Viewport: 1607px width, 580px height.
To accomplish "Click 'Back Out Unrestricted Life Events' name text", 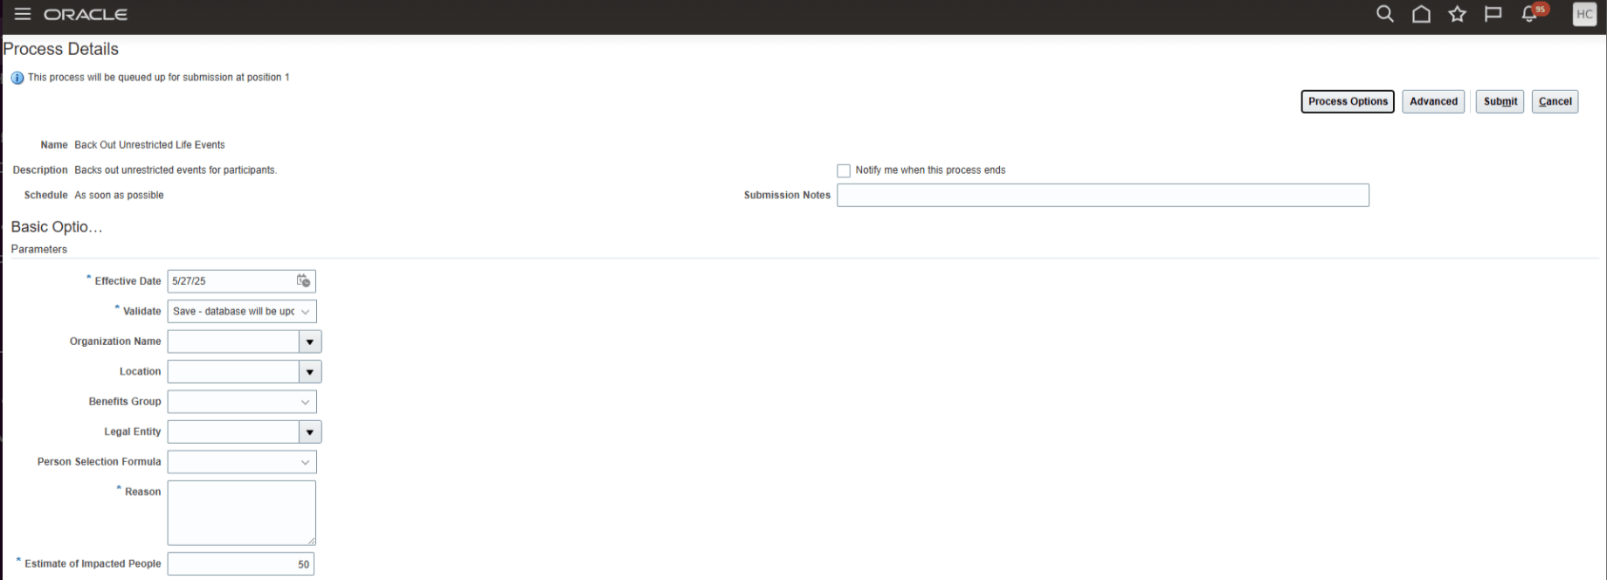I will pyautogui.click(x=149, y=145).
